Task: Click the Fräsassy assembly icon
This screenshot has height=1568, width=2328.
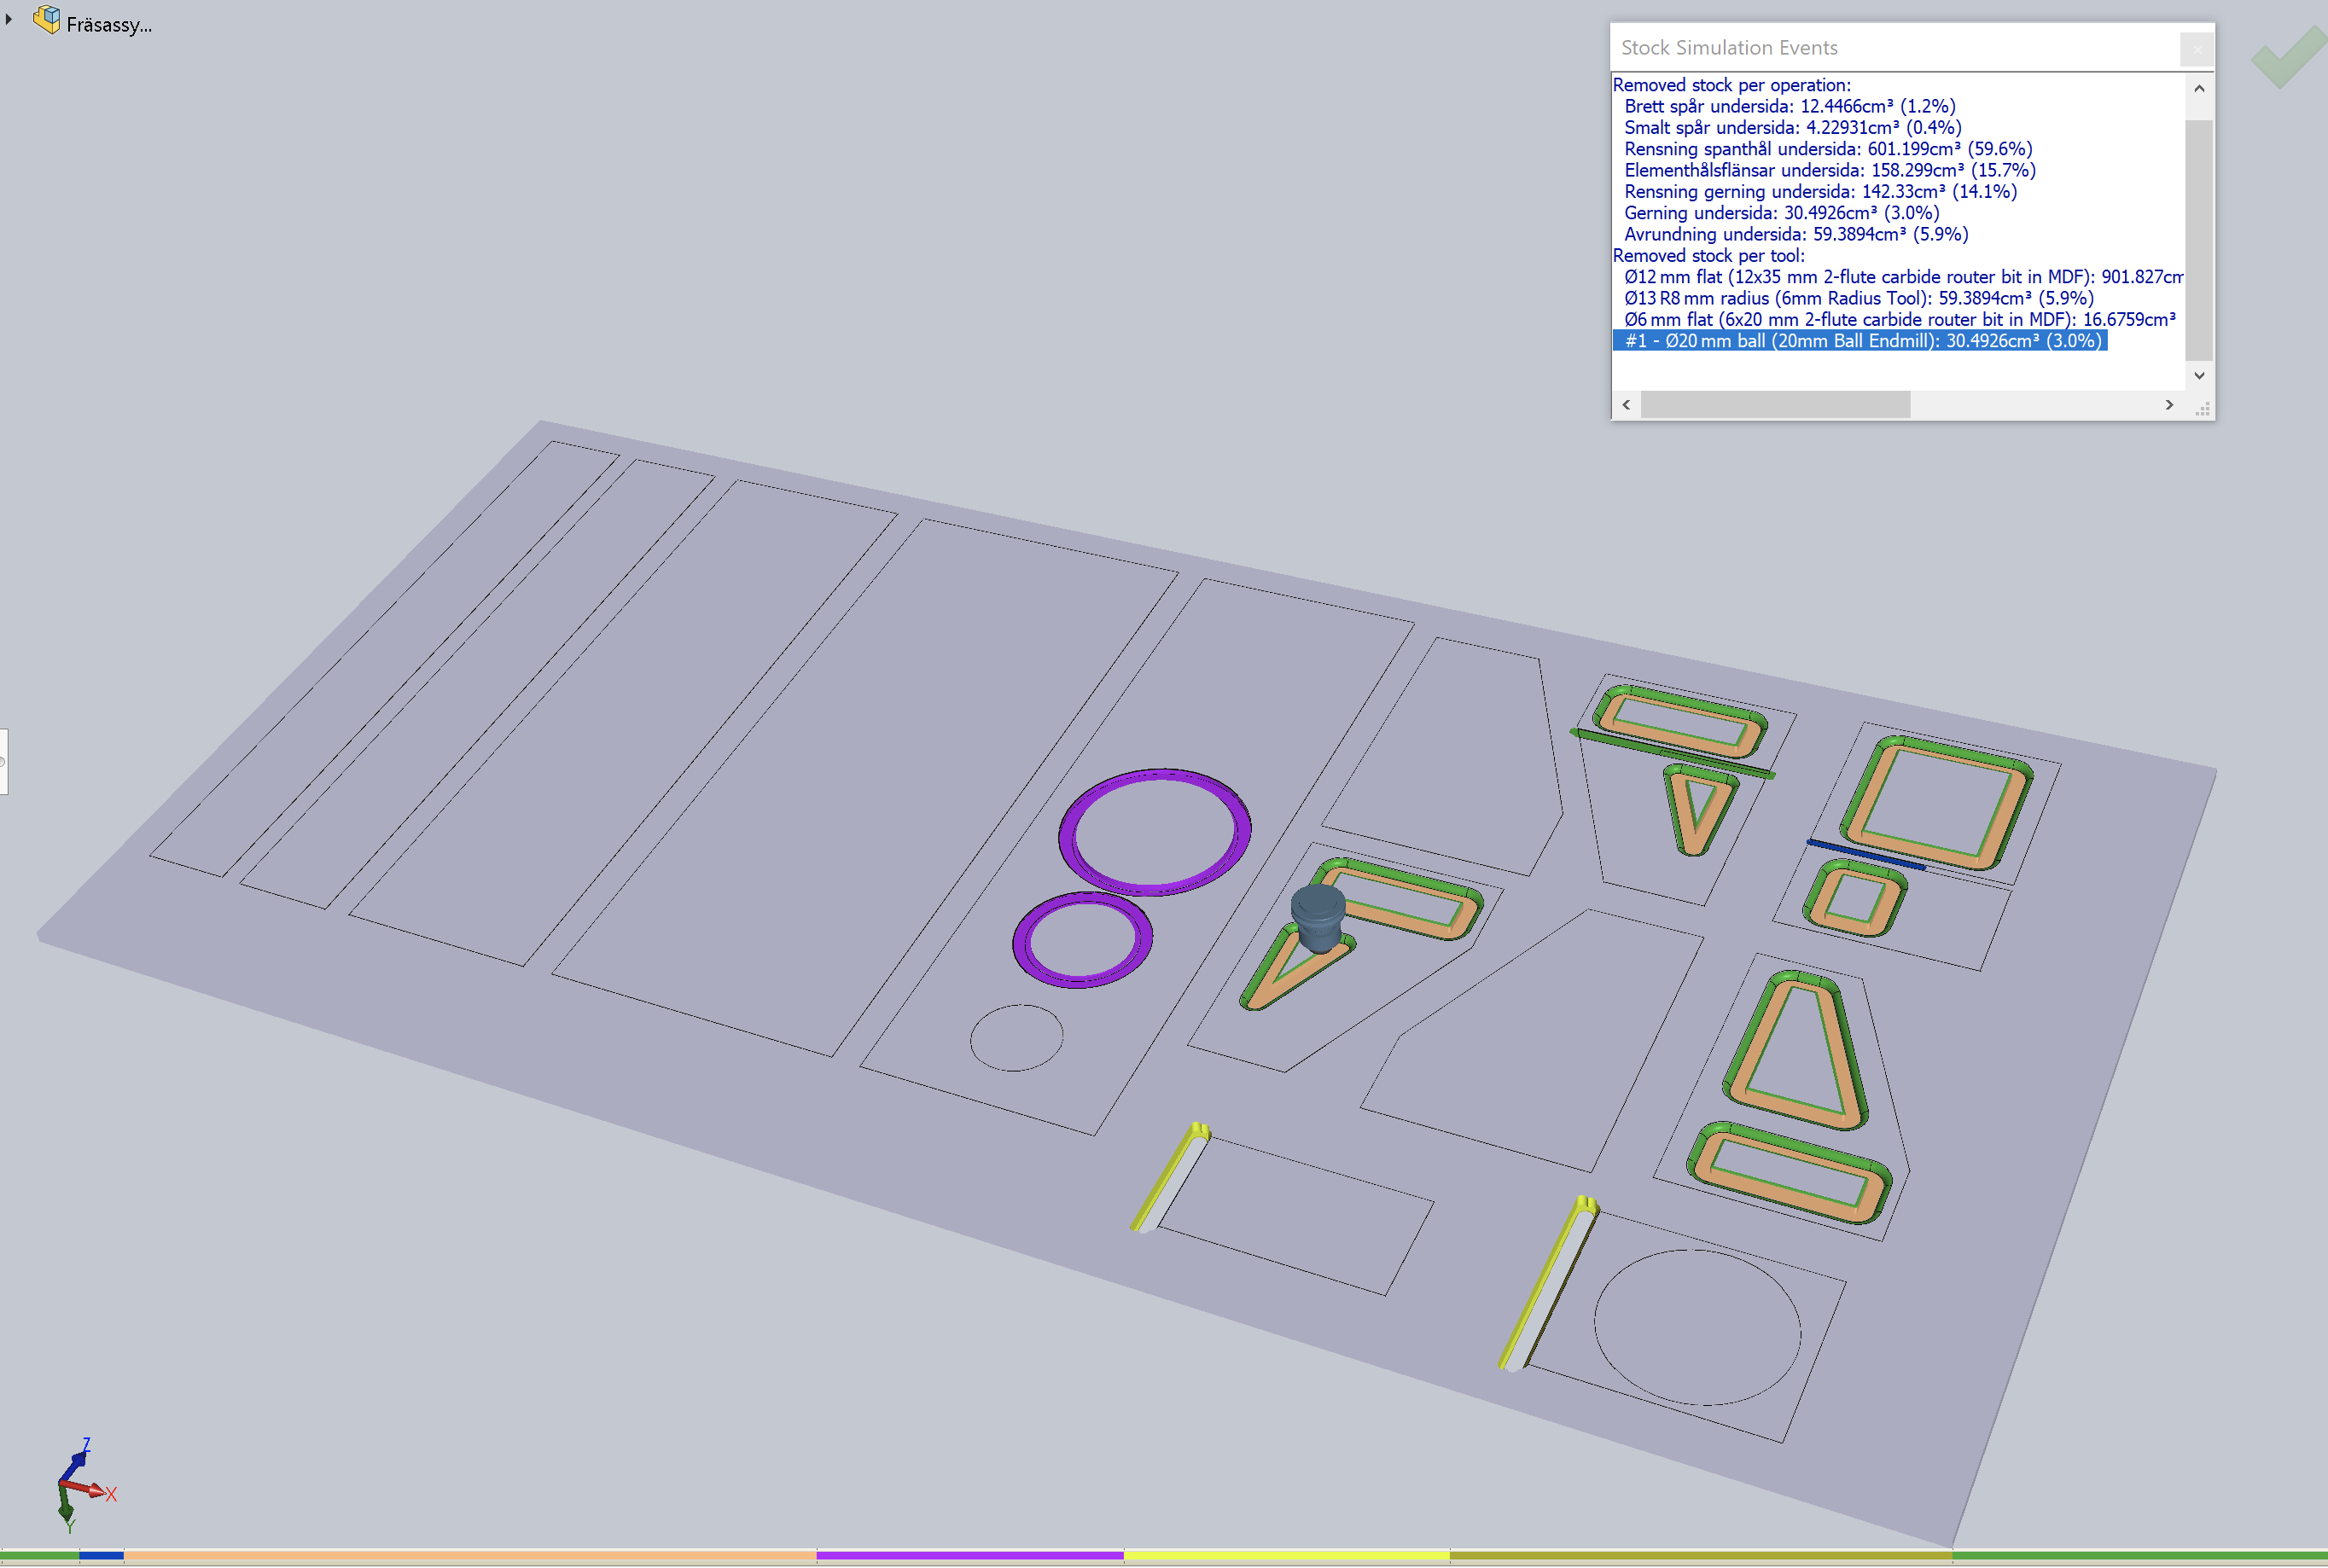Action: click(46, 20)
